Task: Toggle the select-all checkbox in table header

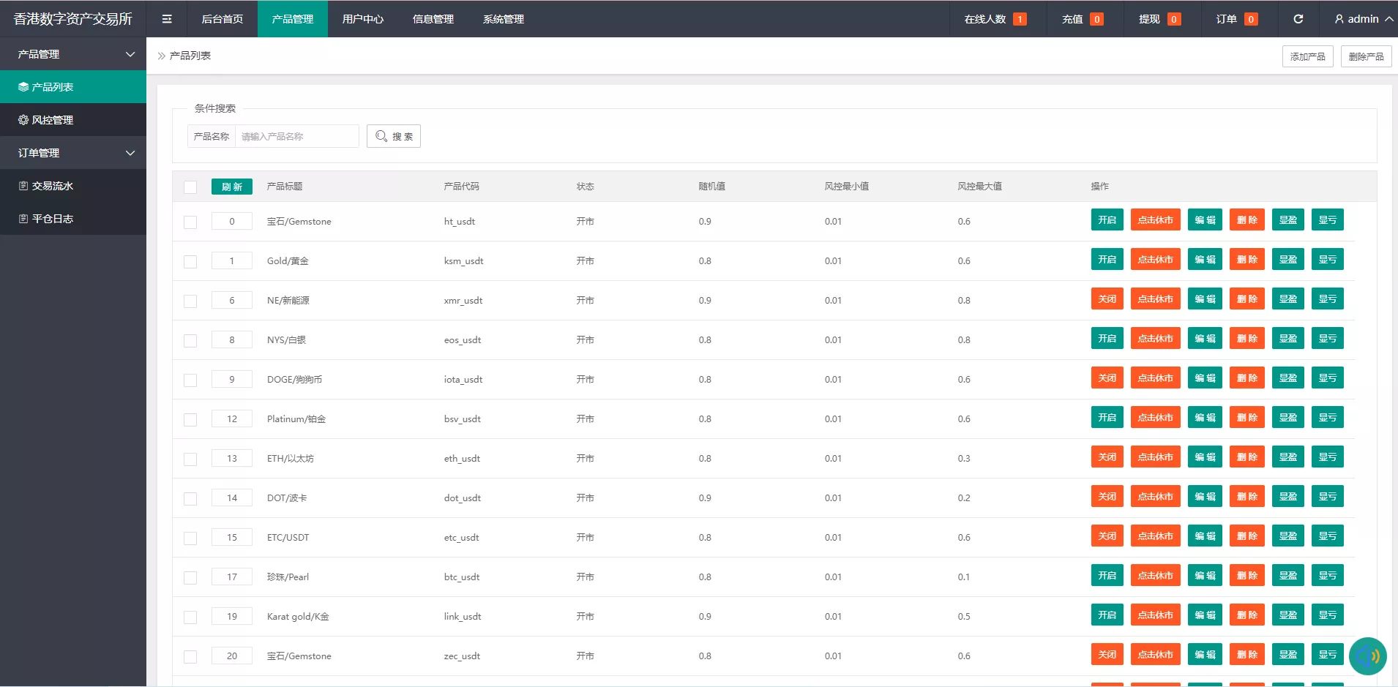Action: [190, 187]
